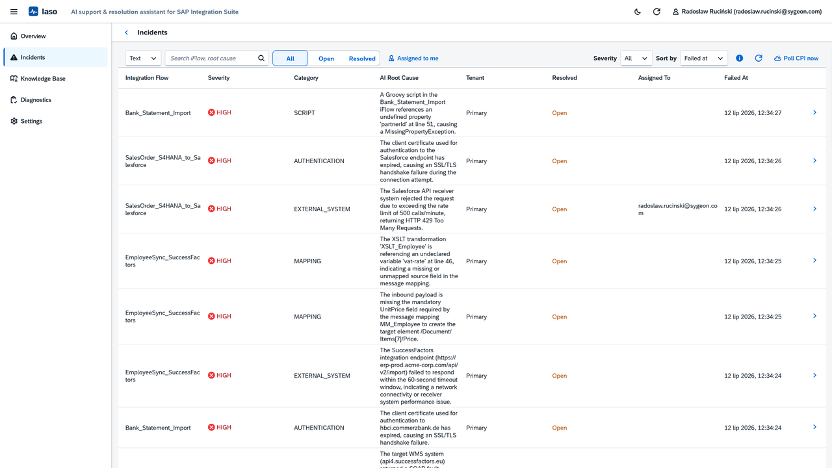832x468 pixels.
Task: Toggle dark mode moon icon
Action: (x=637, y=12)
